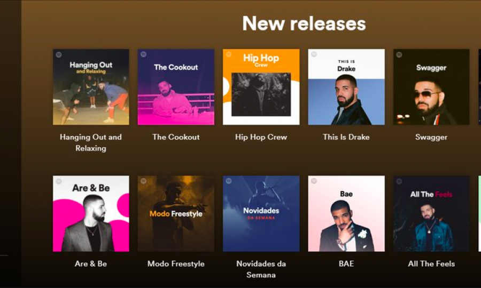Open the Bae playlist cover
The image size is (481, 288).
pos(346,214)
